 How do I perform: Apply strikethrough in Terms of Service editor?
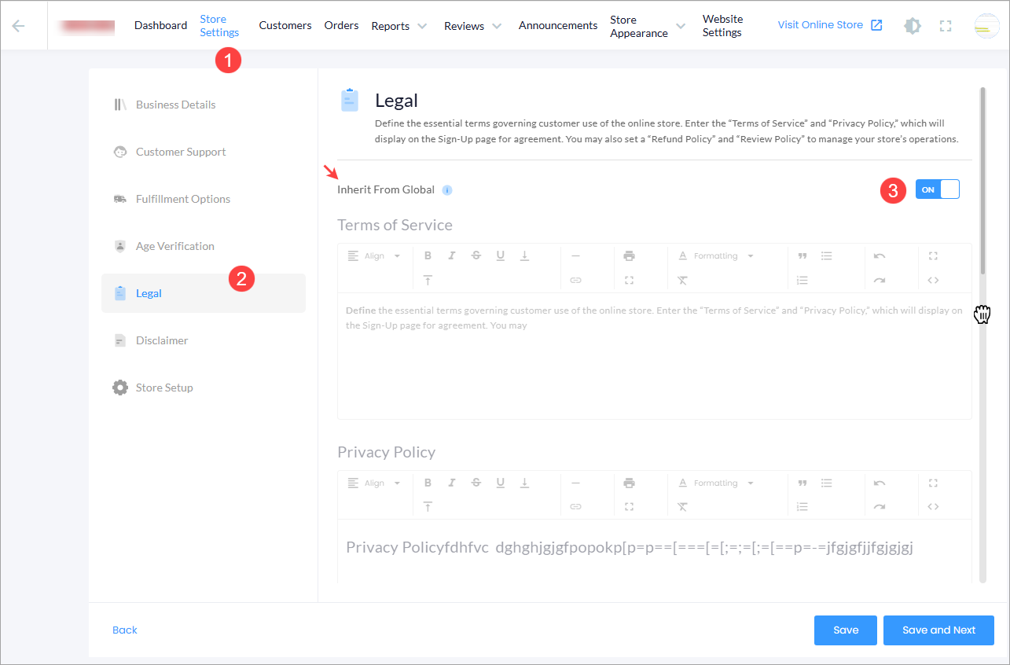[x=476, y=255]
